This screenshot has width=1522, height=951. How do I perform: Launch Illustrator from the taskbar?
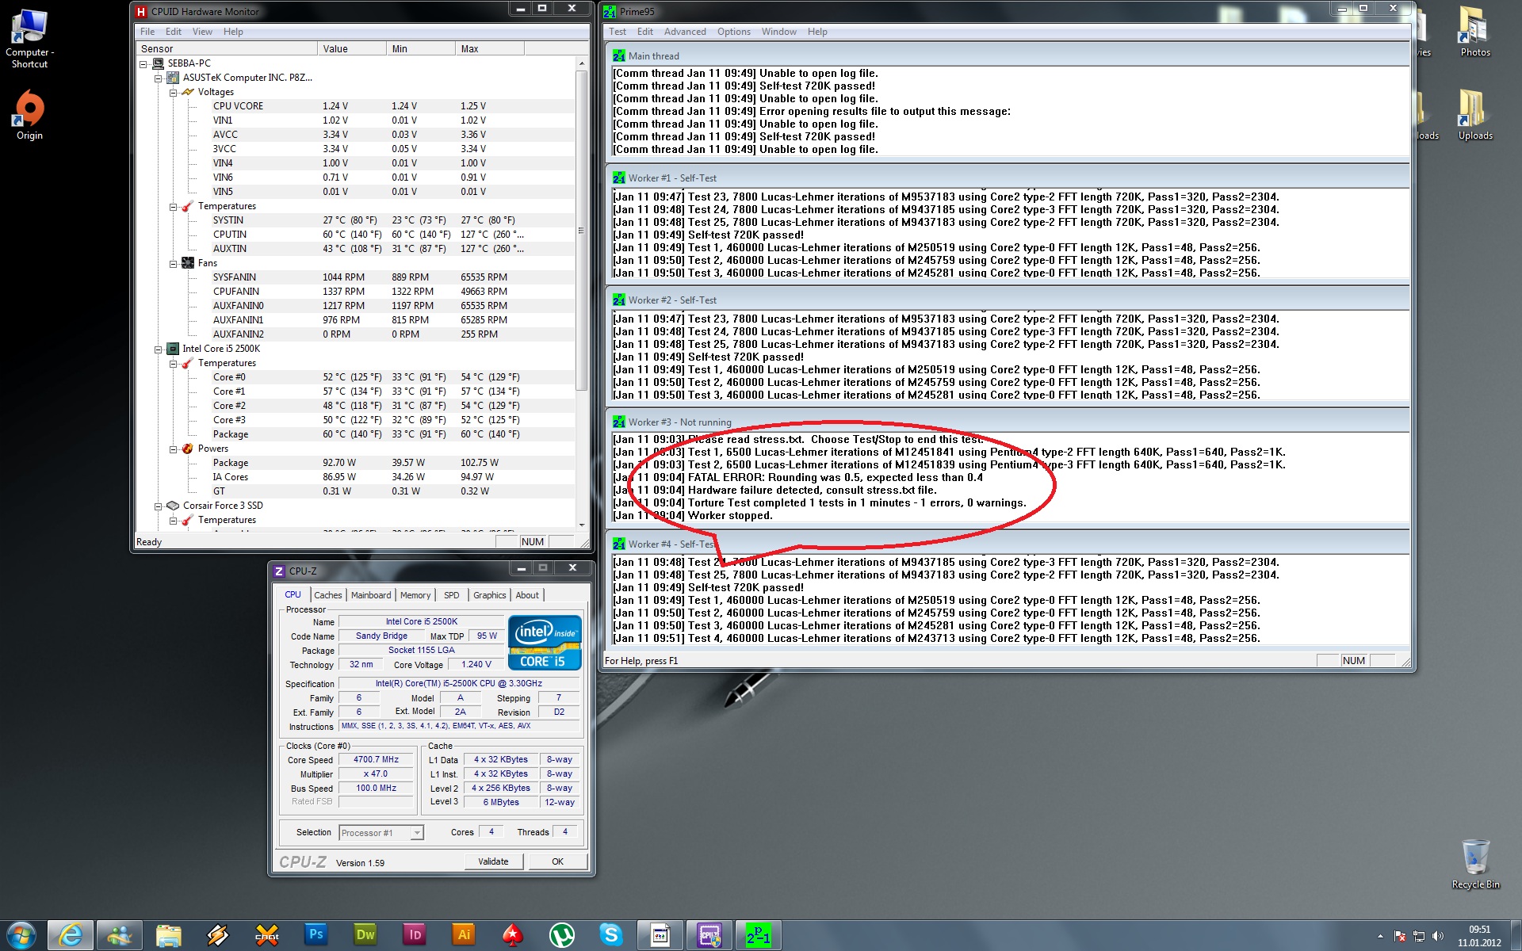[464, 935]
